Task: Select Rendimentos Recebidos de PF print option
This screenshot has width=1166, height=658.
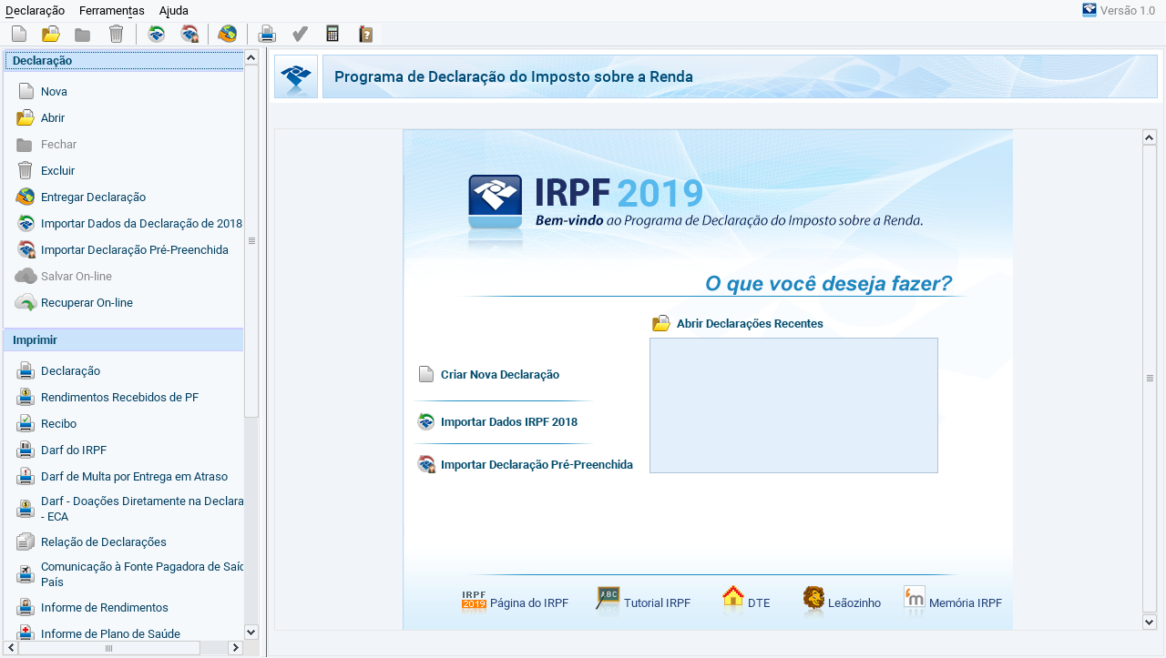Action: (x=119, y=398)
